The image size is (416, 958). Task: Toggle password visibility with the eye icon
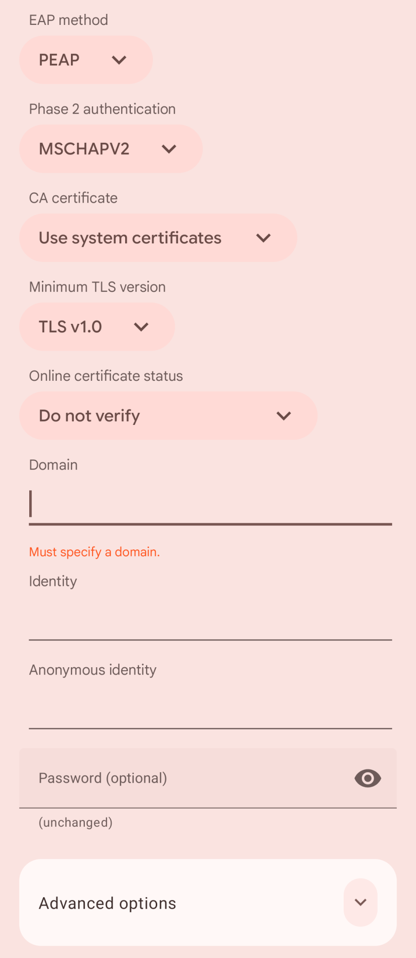[368, 778]
